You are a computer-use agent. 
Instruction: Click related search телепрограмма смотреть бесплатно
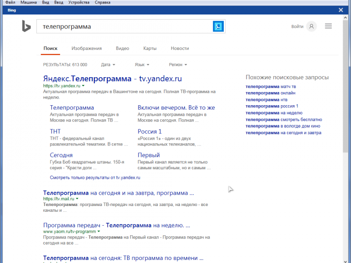(x=284, y=120)
